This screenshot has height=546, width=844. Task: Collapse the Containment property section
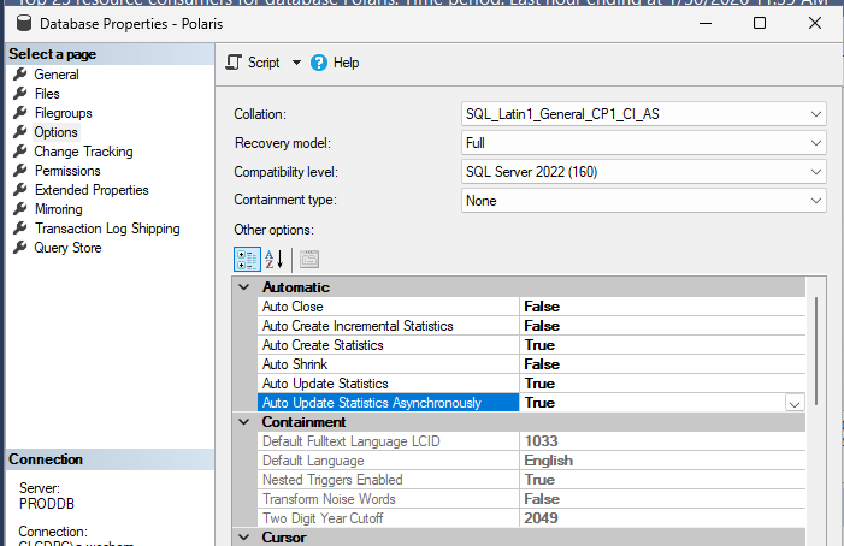pyautogui.click(x=244, y=422)
